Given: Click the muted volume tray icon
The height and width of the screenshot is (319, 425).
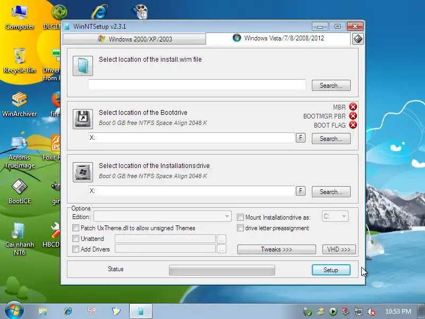Looking at the screenshot, I should pyautogui.click(x=371, y=312).
